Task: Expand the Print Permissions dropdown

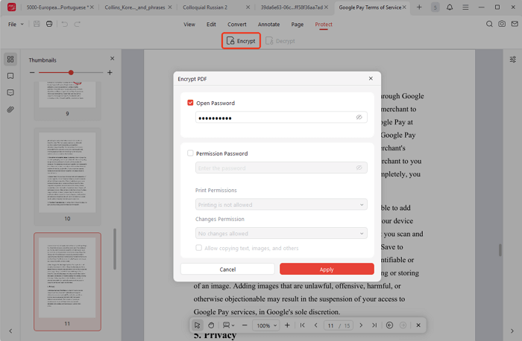Action: coord(281,205)
